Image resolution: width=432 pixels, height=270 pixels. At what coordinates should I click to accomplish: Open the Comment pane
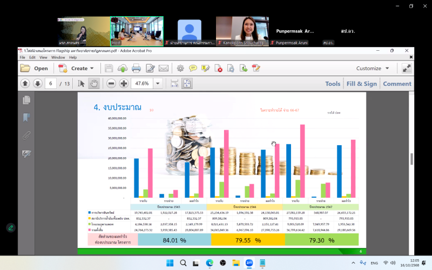tap(397, 84)
